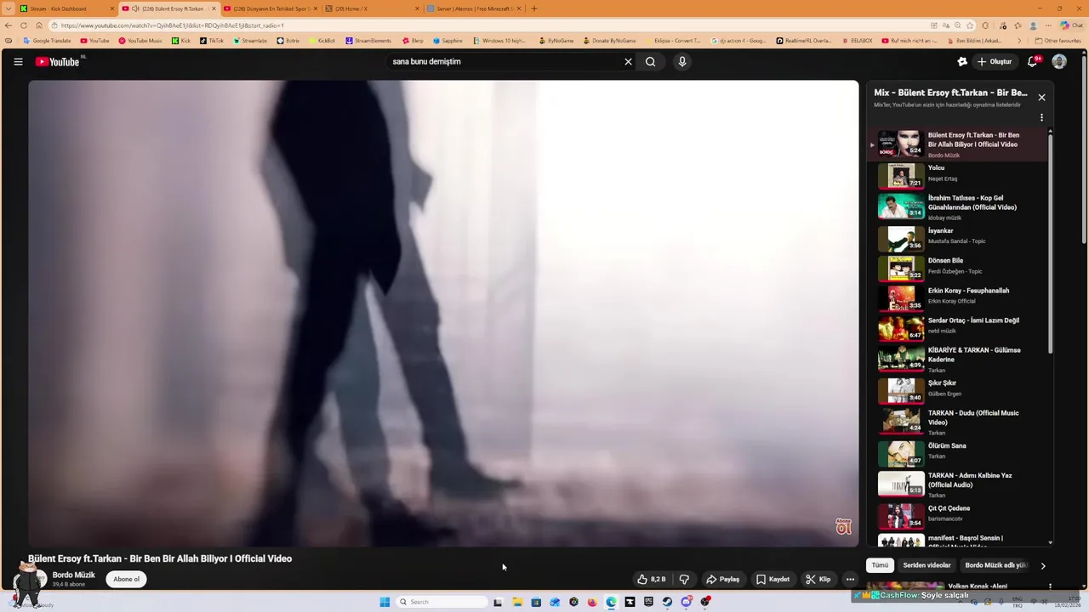
Task: Click the Windows taskbar search box
Action: click(x=442, y=602)
